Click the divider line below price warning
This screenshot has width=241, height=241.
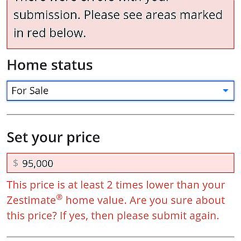coord(120,237)
